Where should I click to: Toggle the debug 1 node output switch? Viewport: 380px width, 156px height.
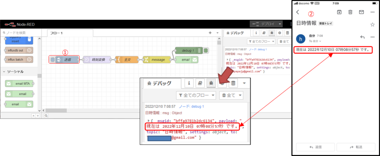click(x=206, y=51)
